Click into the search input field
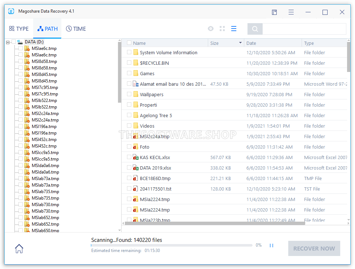The height and width of the screenshot is (269, 355). click(x=304, y=29)
